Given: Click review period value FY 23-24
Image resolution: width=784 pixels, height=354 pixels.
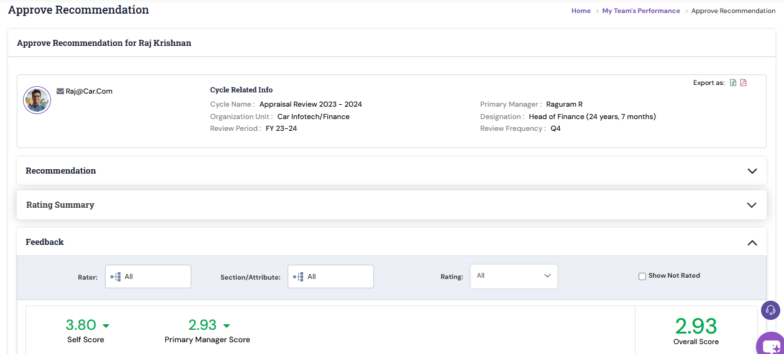Looking at the screenshot, I should [x=281, y=128].
